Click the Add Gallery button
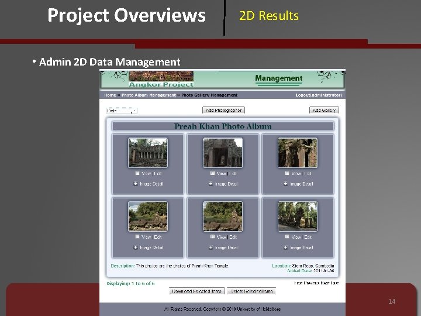This screenshot has width=421, height=316. tap(324, 110)
